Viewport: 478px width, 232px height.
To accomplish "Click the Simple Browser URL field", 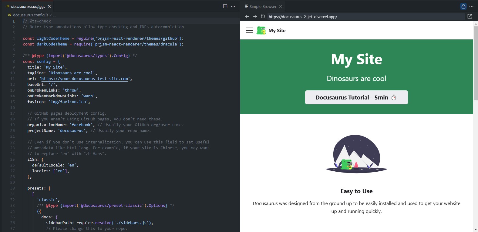I will (366, 17).
